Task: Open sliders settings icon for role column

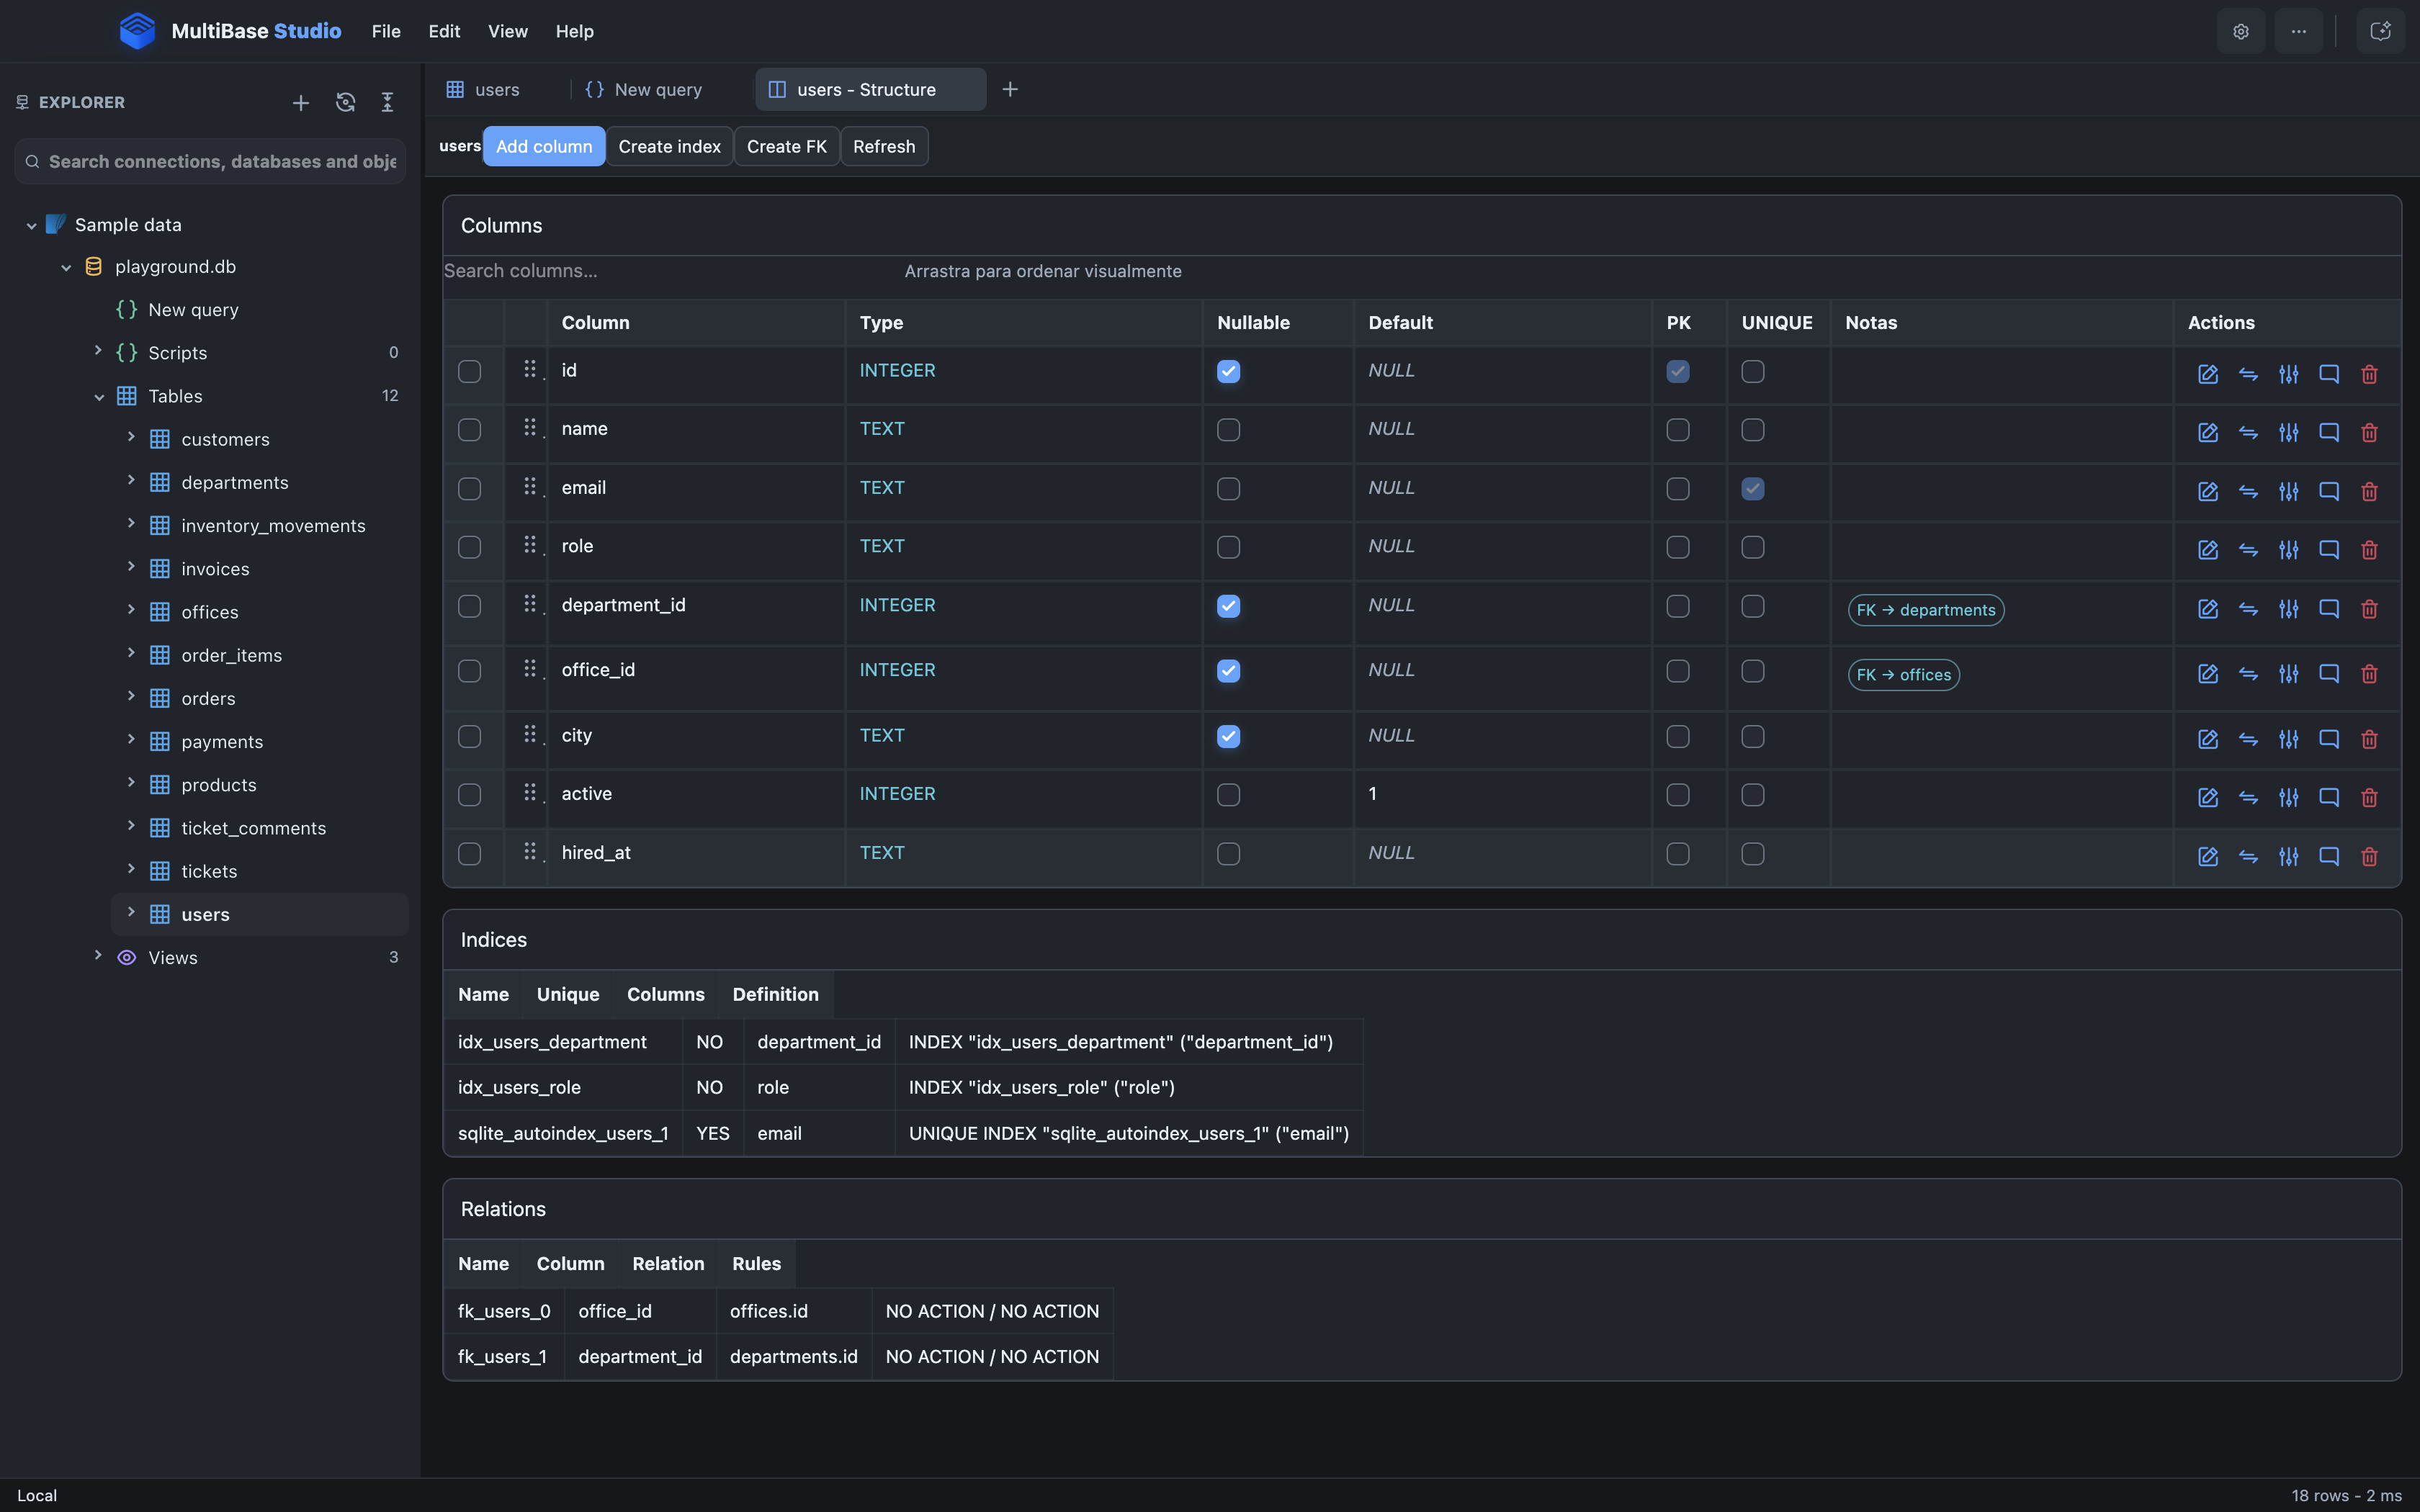Action: tap(2288, 550)
